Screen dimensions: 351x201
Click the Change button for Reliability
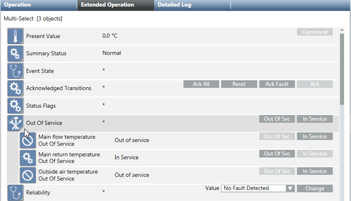(x=315, y=189)
